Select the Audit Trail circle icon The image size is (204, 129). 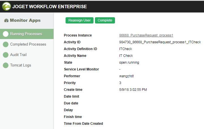6,55
